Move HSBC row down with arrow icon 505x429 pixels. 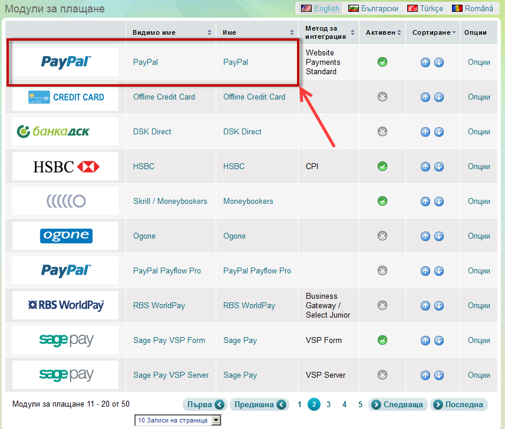coord(439,167)
